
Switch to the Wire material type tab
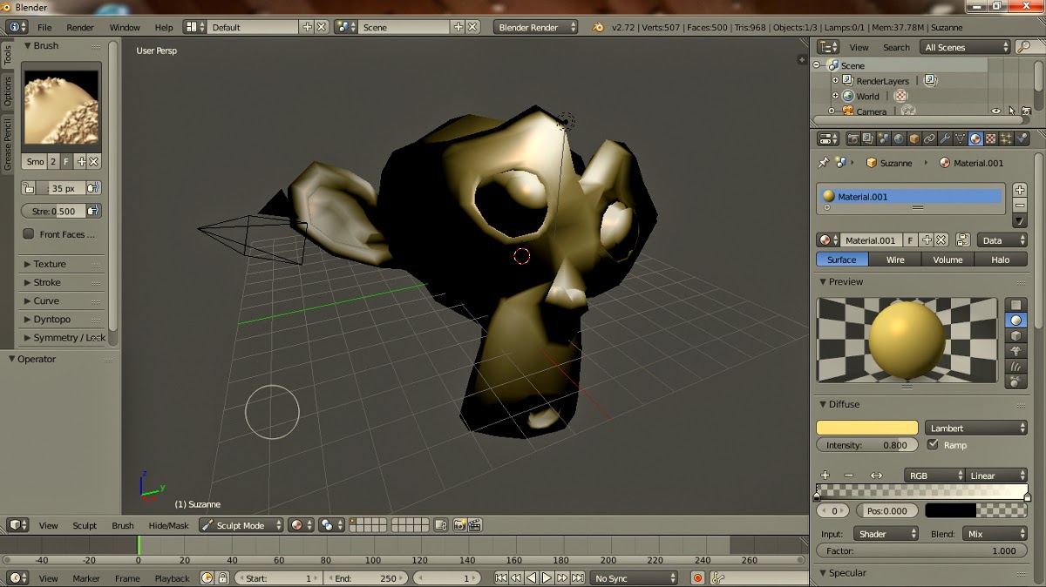coord(895,260)
